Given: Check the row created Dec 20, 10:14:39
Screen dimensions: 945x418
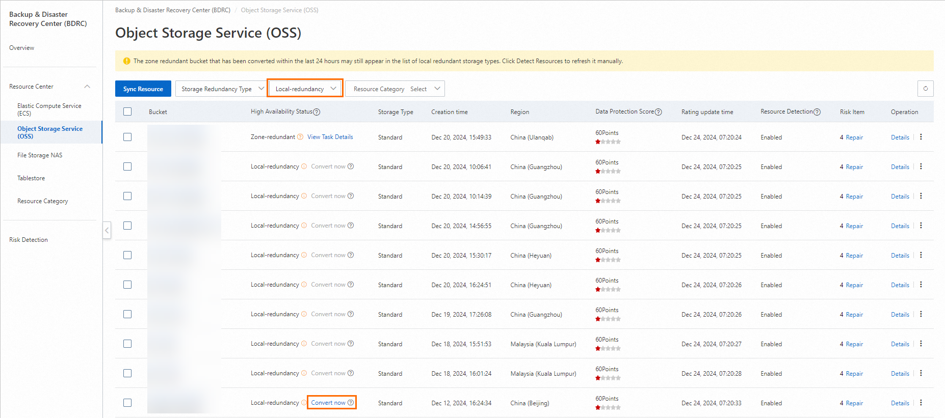Looking at the screenshot, I should click(x=127, y=196).
